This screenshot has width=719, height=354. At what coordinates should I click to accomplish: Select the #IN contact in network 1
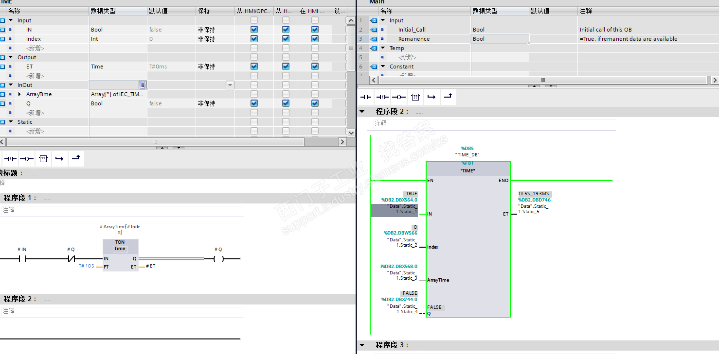(x=22, y=259)
